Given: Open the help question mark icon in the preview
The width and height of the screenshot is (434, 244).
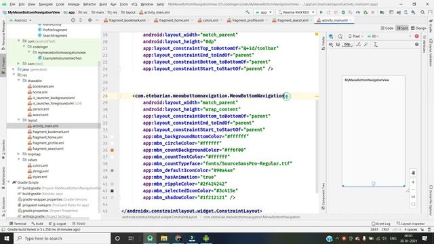Looking at the screenshot, I should coord(416,45).
